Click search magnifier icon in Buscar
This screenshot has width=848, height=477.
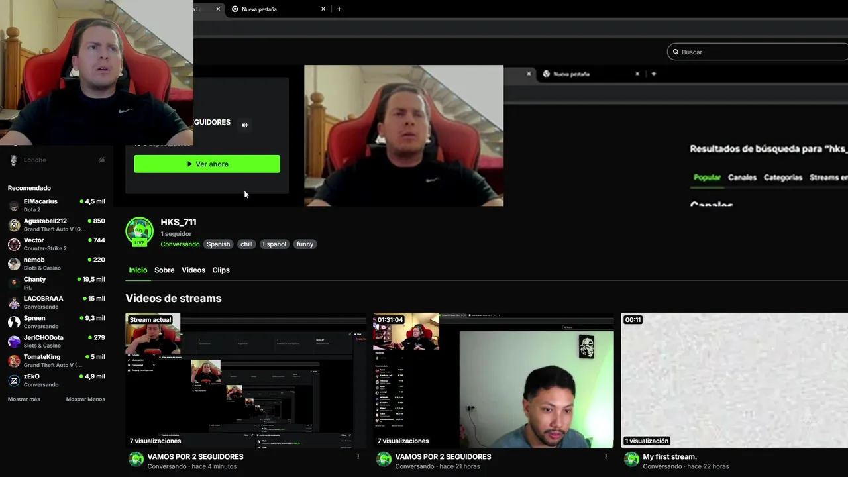pyautogui.click(x=676, y=52)
